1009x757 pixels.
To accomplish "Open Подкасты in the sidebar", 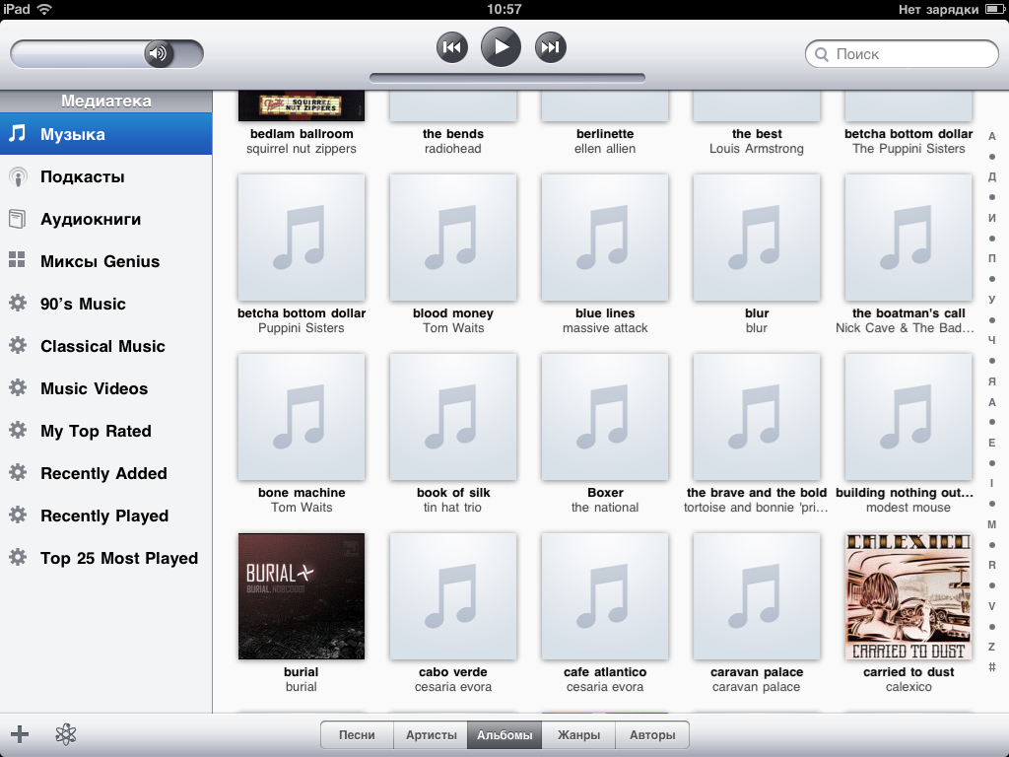I will tap(82, 177).
